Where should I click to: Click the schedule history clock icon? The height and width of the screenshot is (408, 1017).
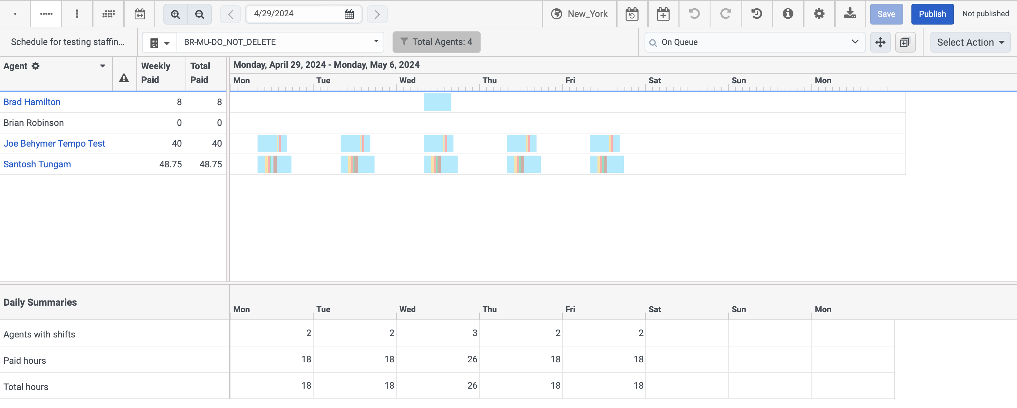tap(756, 14)
